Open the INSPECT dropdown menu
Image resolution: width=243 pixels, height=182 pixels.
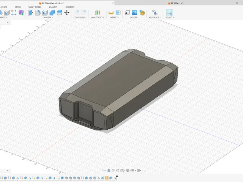coord(114,17)
